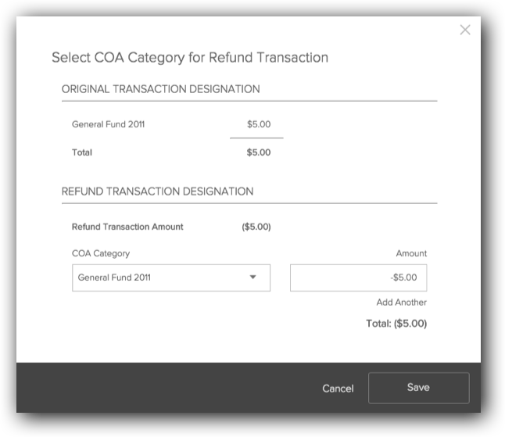Viewport: 505px width, 437px height.
Task: Click the ($5.00) refund transaction amount value
Action: coord(256,227)
